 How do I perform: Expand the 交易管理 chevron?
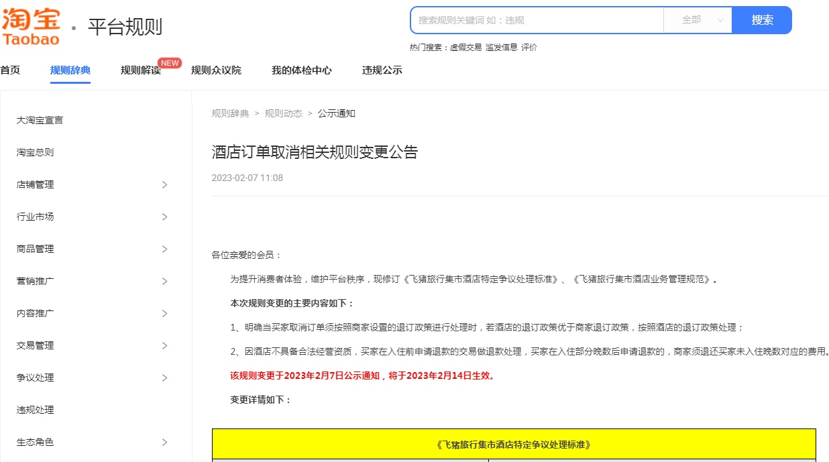tap(165, 346)
